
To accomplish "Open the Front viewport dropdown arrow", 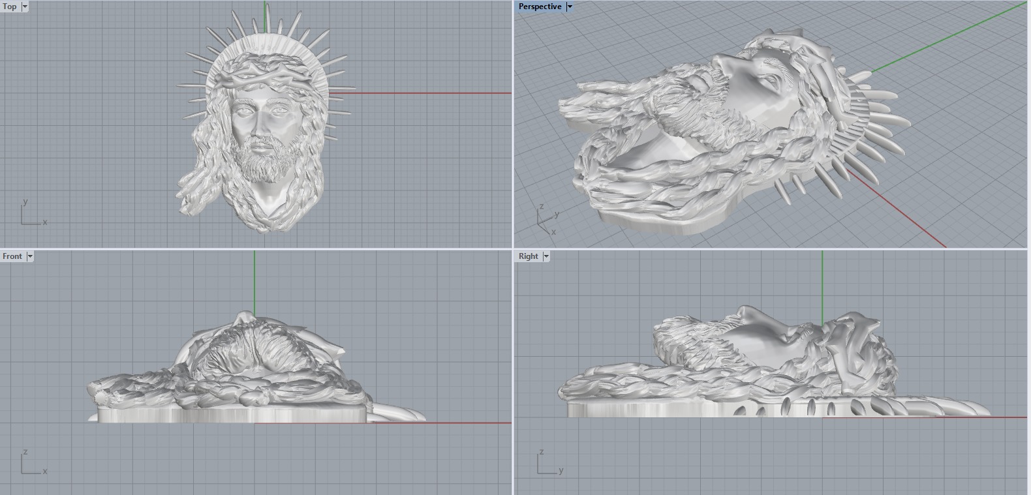I will 29,256.
